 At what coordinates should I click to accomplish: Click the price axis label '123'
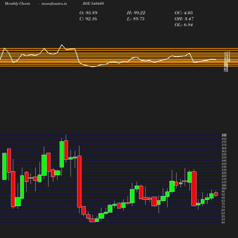224,176
